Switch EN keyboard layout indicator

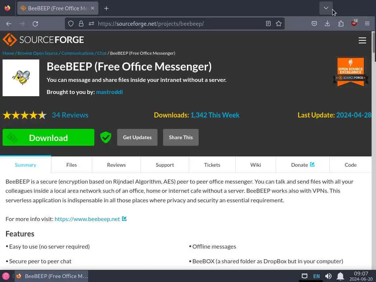[x=317, y=276]
